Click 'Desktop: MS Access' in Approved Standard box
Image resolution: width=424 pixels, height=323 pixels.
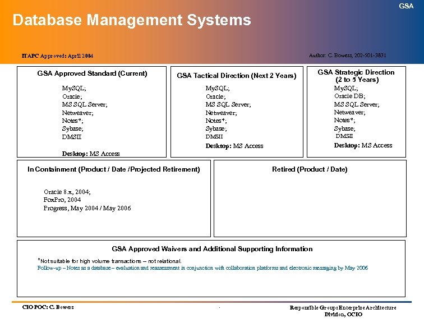91,154
